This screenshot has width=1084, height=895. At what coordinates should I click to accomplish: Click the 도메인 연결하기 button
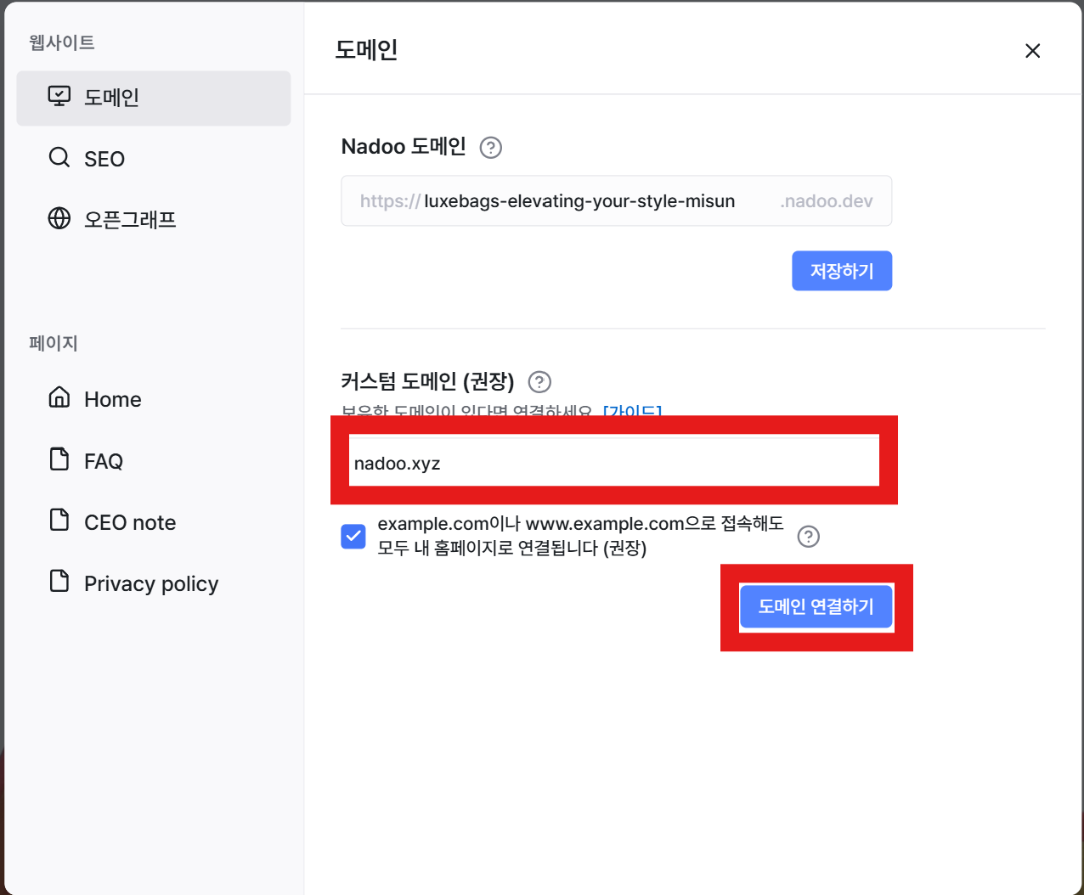pos(816,607)
